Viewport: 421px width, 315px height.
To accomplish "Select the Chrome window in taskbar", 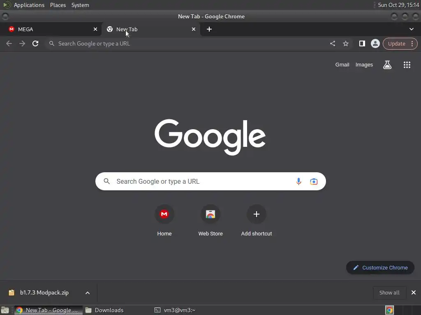I will point(49,310).
